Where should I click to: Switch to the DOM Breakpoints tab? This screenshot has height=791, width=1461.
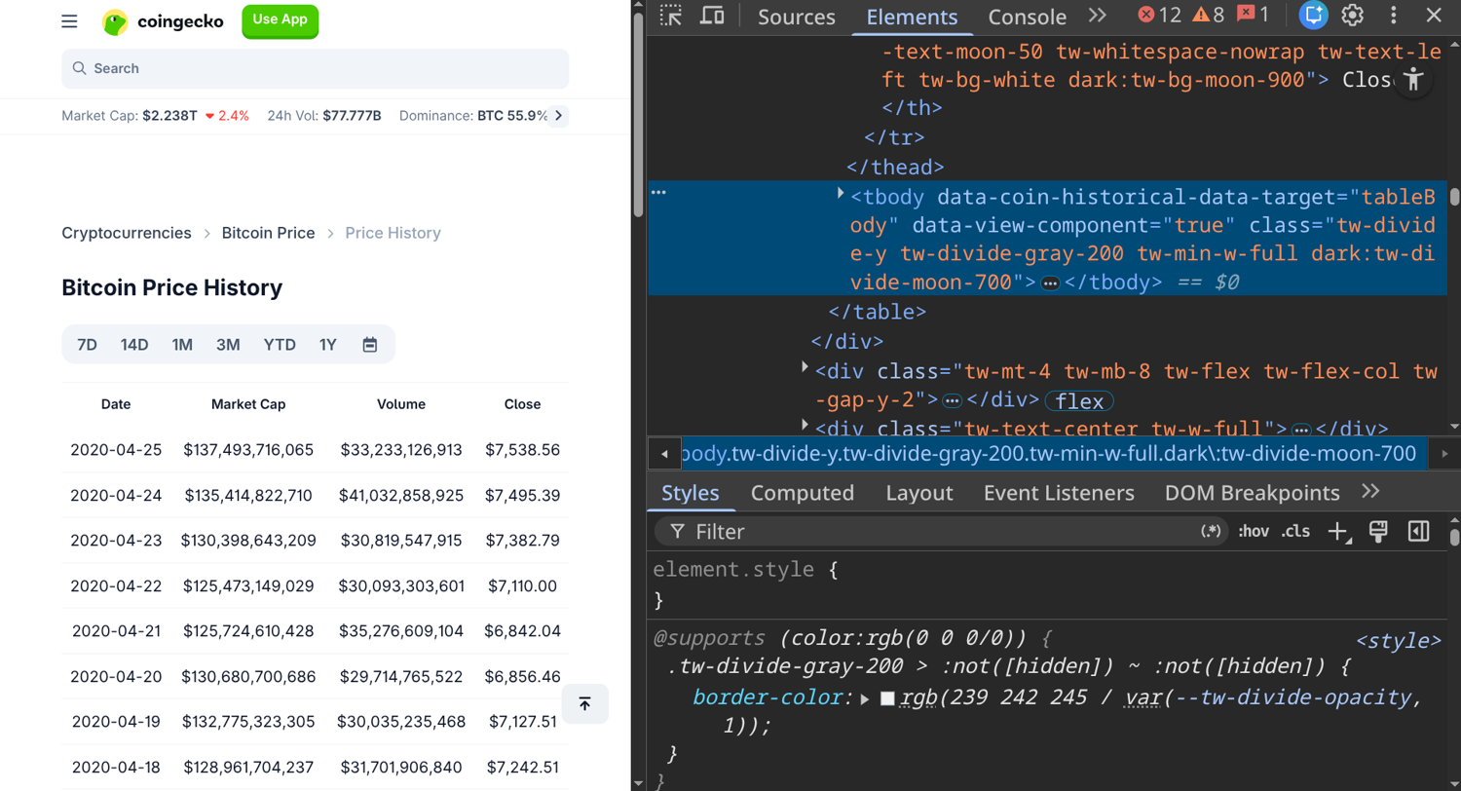pos(1253,493)
